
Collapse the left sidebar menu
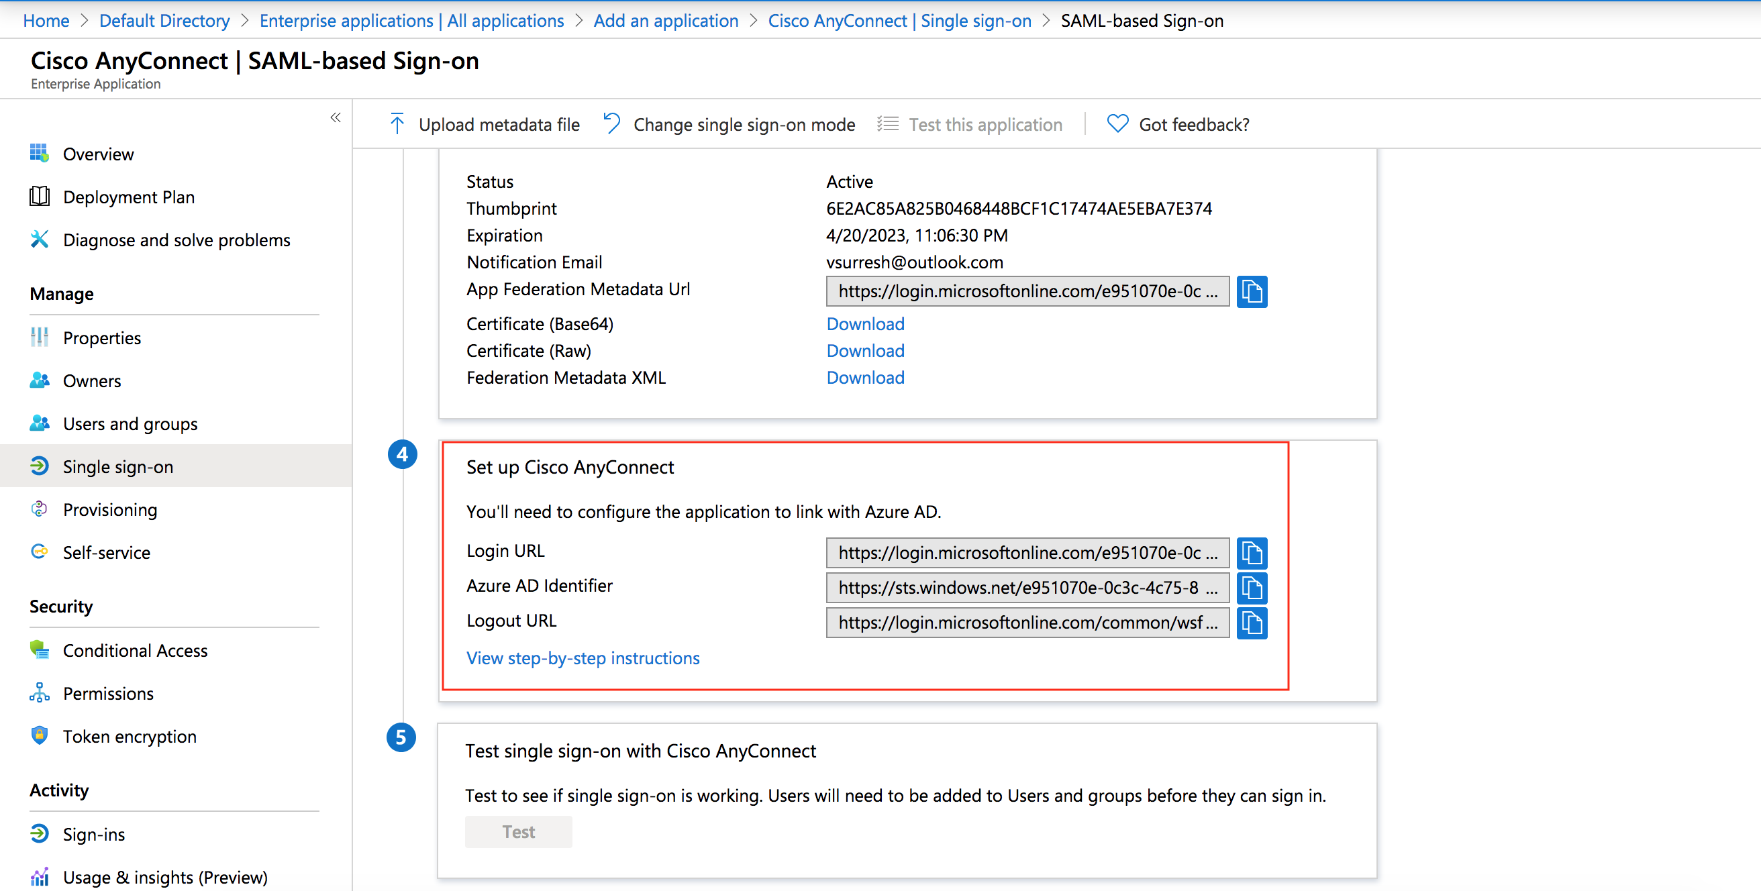[x=335, y=117]
